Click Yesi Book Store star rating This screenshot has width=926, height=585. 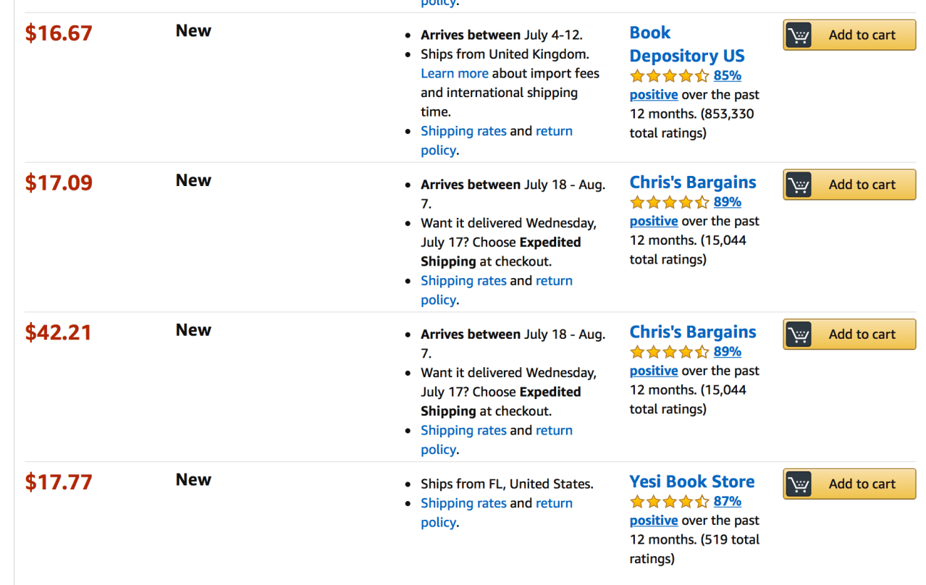670,502
